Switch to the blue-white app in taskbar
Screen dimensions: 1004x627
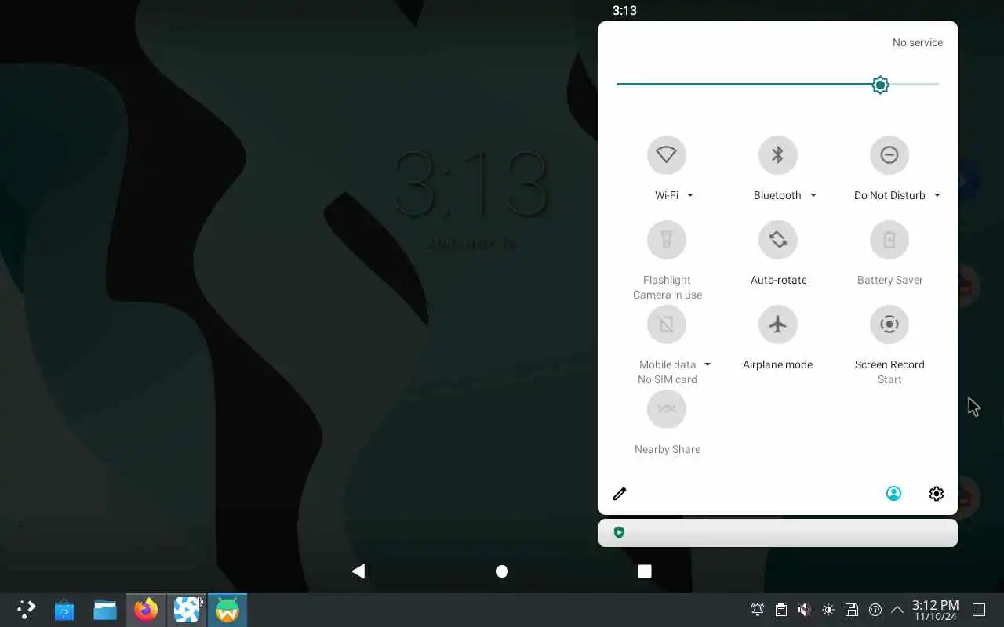pos(187,609)
